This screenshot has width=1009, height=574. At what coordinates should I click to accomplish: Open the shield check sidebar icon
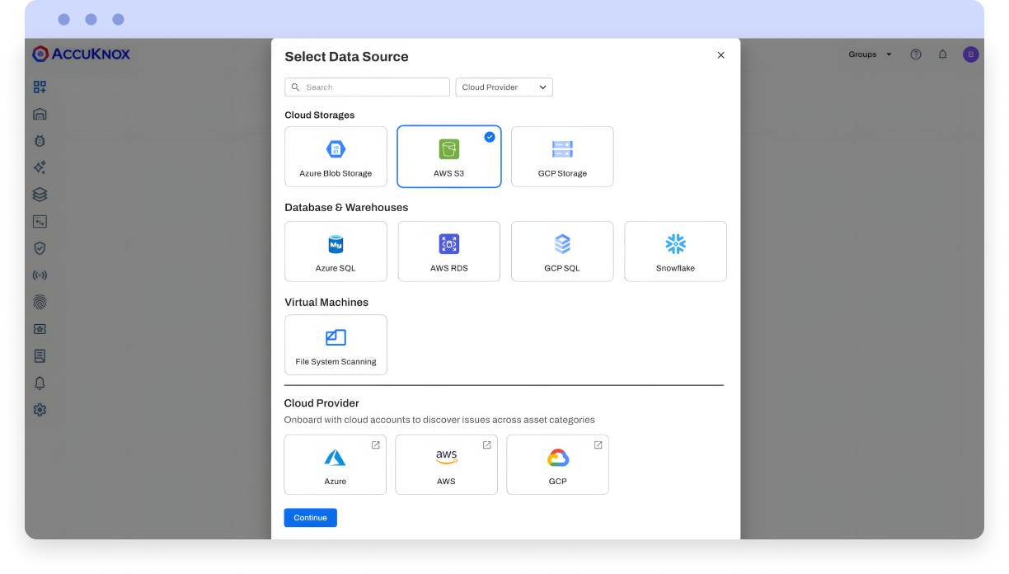(40, 248)
